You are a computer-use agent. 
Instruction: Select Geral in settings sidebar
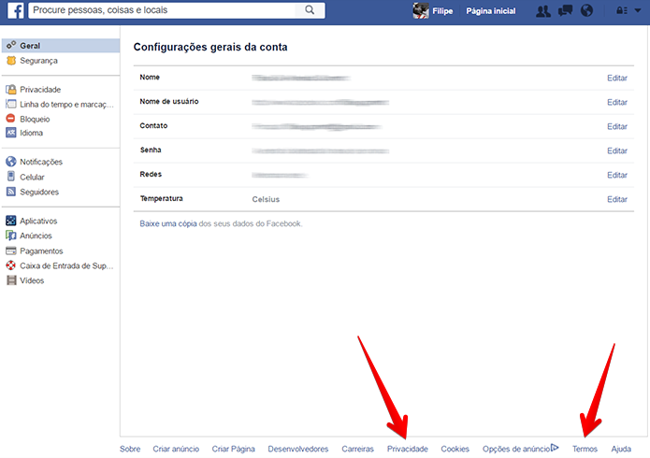(x=61, y=46)
